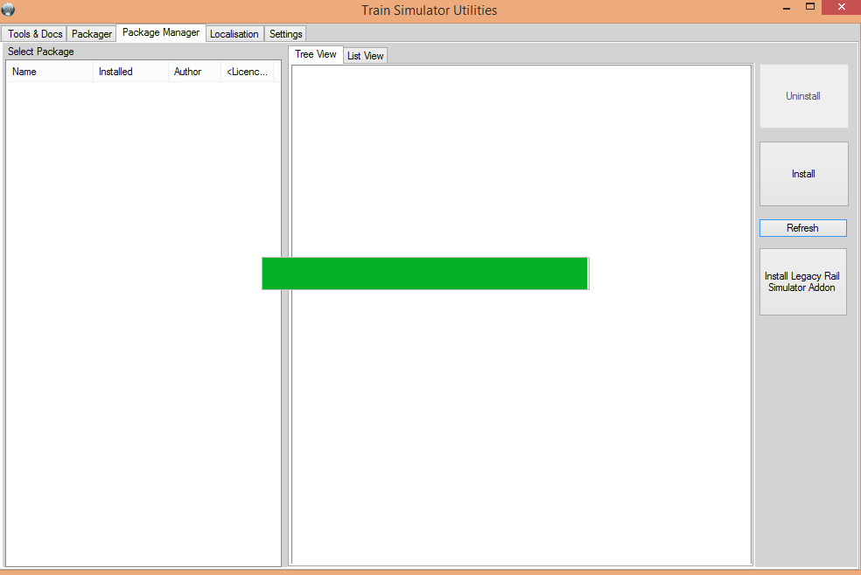Minimize the Train Simulator Utilities window
This screenshot has height=575, width=861.
(787, 8)
